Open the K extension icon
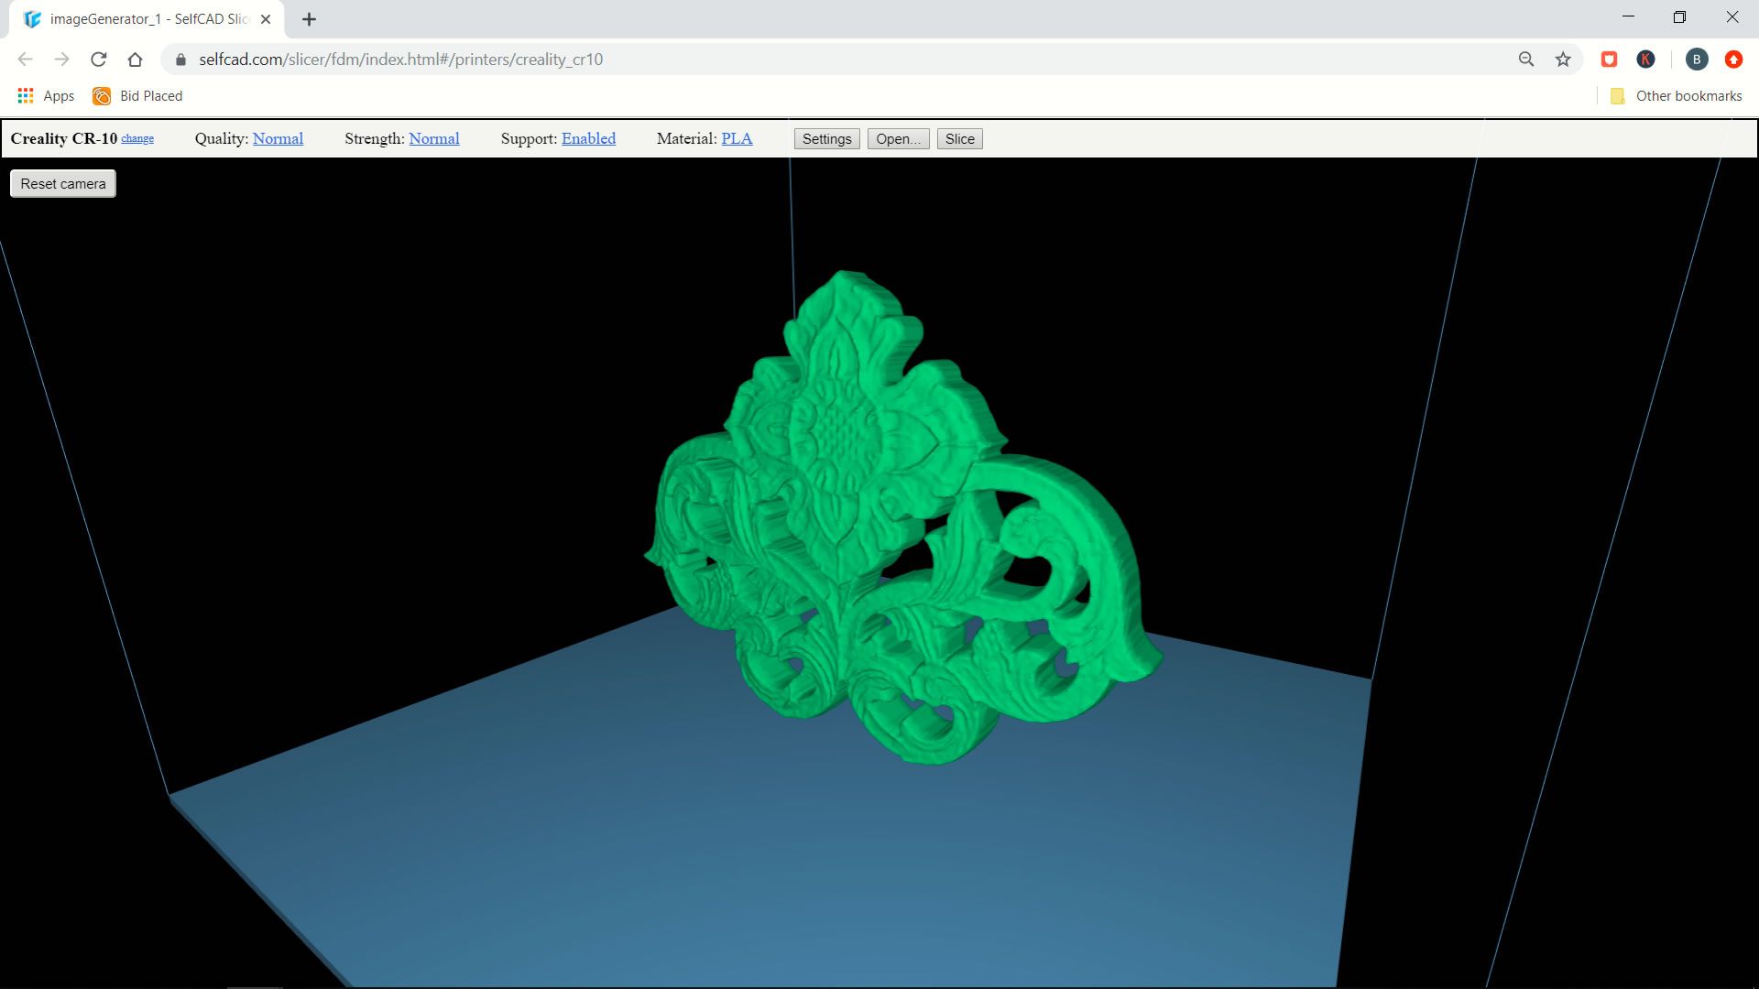The image size is (1759, 989). tap(1646, 59)
